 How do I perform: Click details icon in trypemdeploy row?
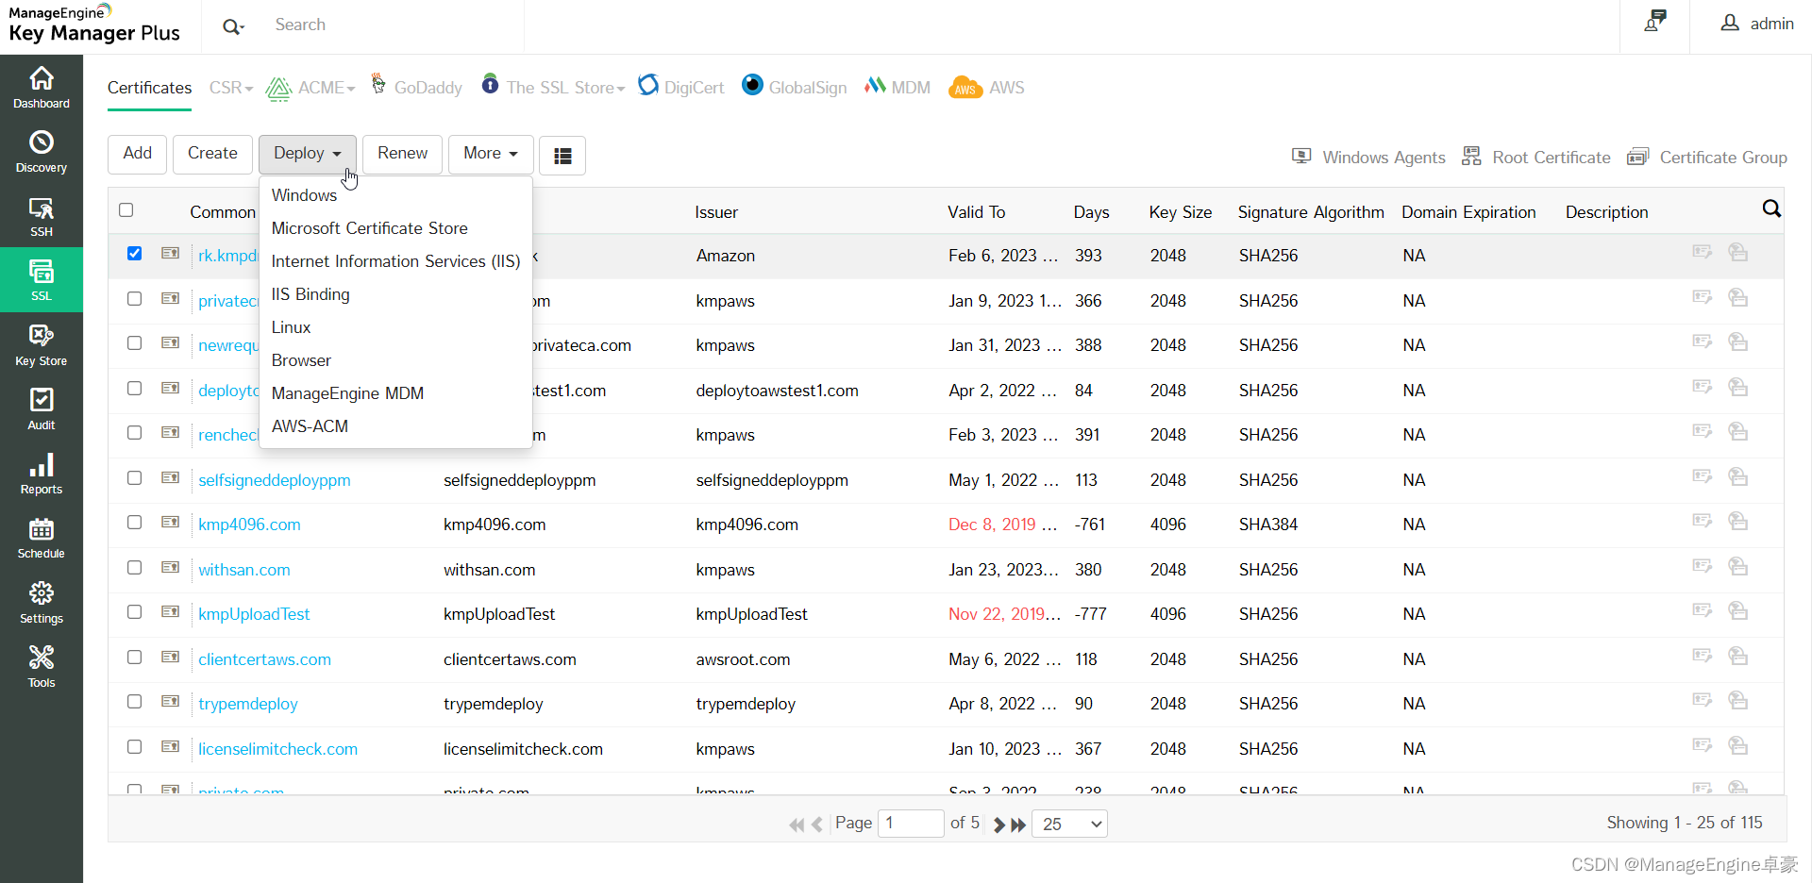1702,700
